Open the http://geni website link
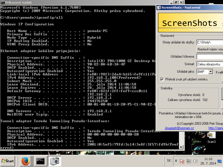This screenshot has width=223, height=167. (215, 128)
